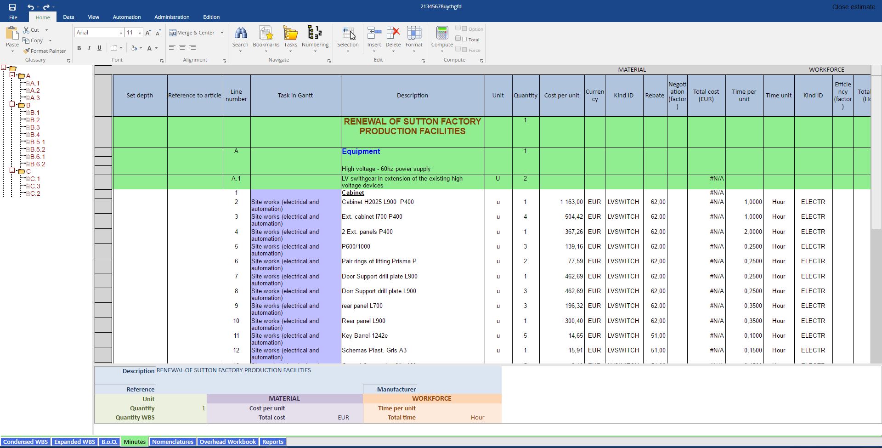The height and width of the screenshot is (448, 882).
Task: Click the Insert rows icon
Action: click(x=374, y=34)
